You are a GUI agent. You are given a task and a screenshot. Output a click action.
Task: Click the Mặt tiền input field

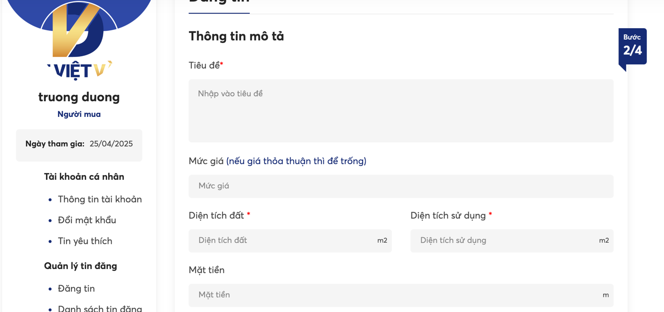point(401,295)
